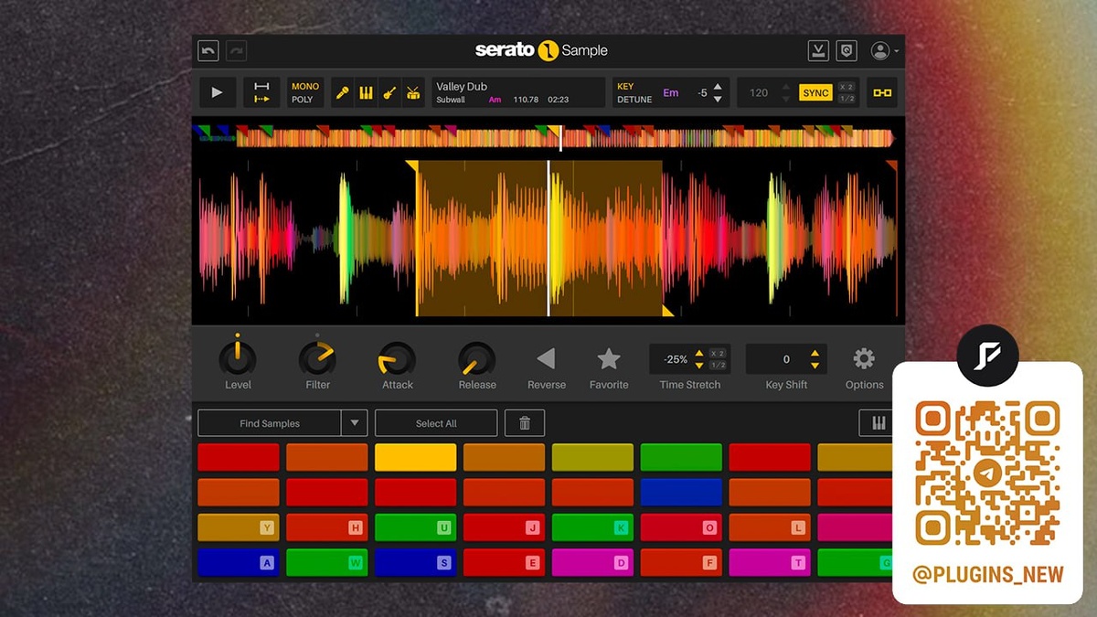Increase key value with up arrow next to -5
1097x617 pixels.
point(718,87)
